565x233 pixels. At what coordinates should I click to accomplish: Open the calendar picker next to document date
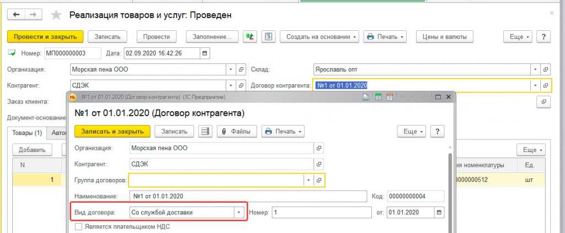click(x=205, y=53)
